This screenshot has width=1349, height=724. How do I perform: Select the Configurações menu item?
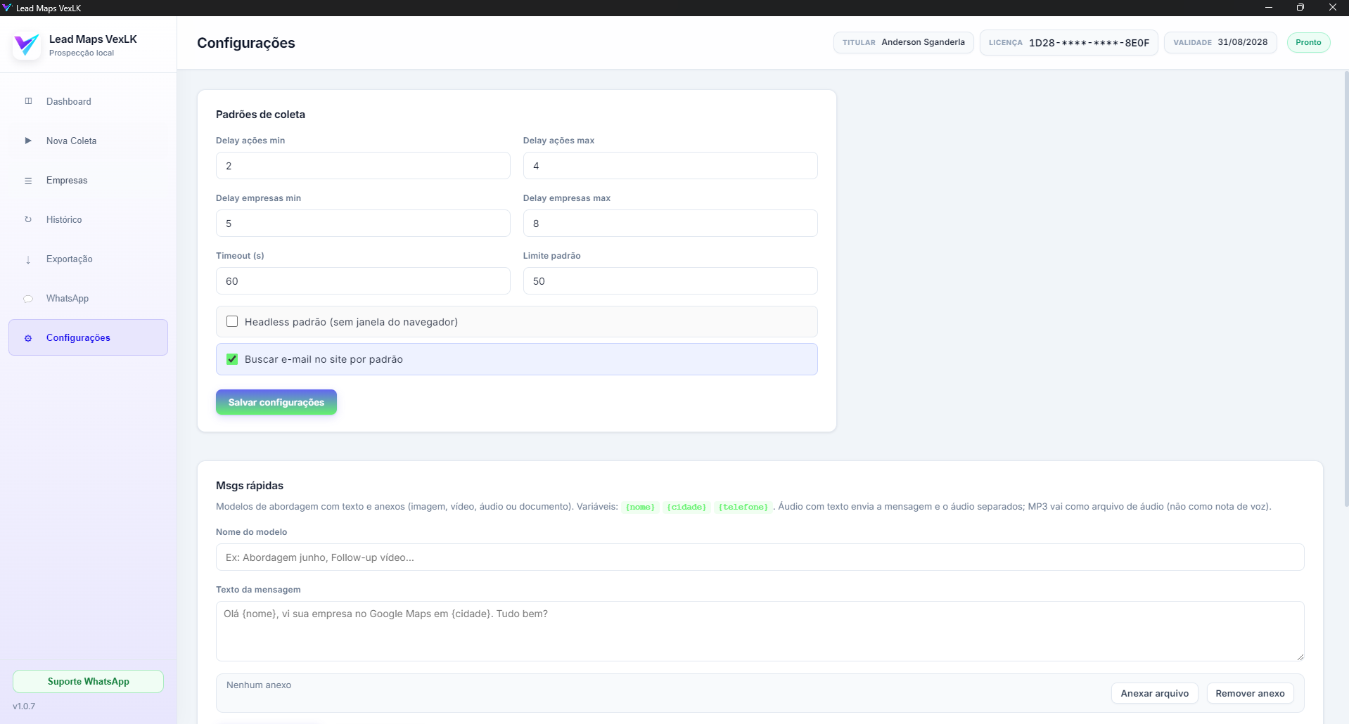pos(88,337)
